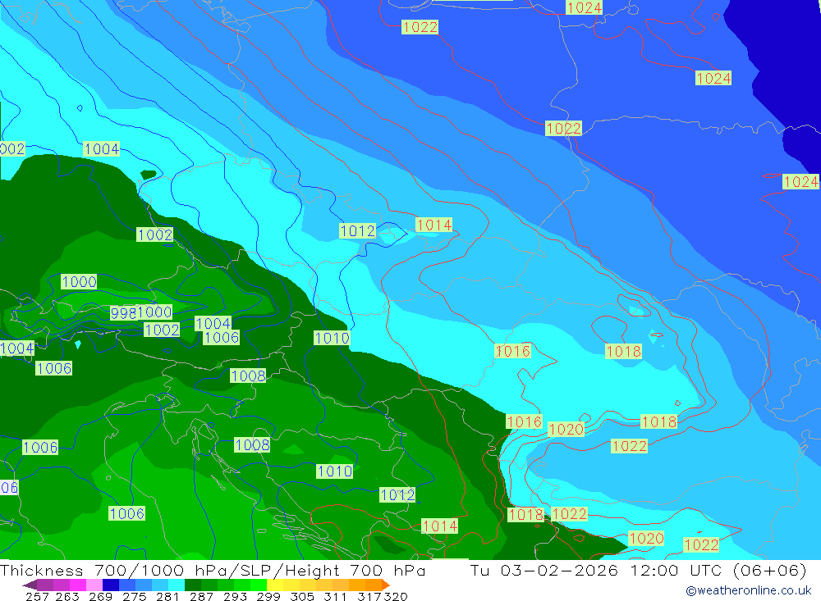Click the darkest green legend swatch

click(x=193, y=585)
